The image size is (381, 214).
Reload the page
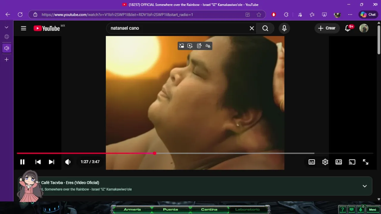(x=20, y=15)
